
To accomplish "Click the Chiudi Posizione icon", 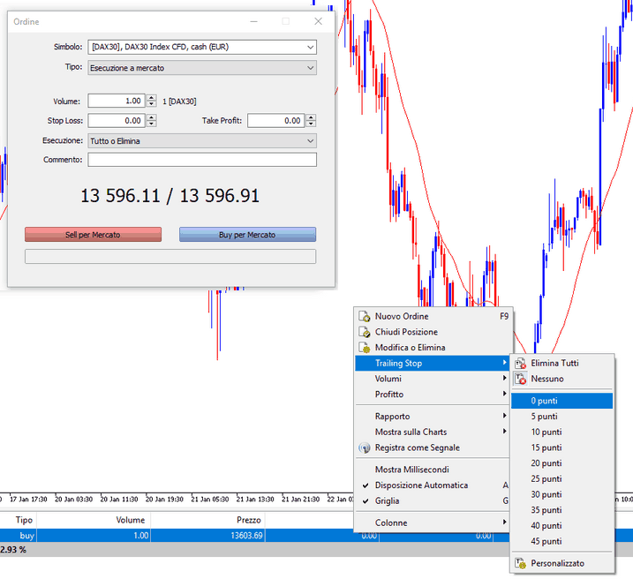I will (364, 333).
